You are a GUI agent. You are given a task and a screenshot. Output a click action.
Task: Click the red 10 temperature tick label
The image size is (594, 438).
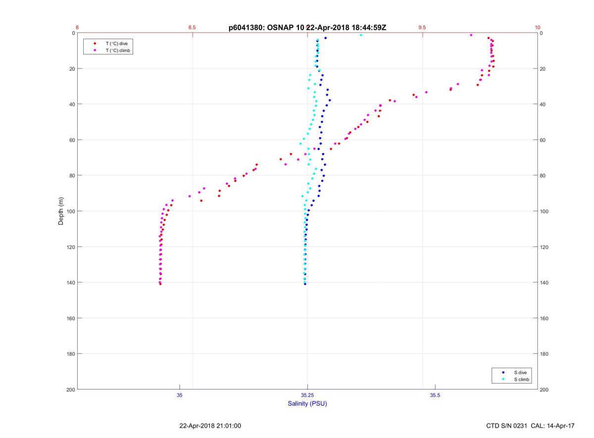point(538,28)
